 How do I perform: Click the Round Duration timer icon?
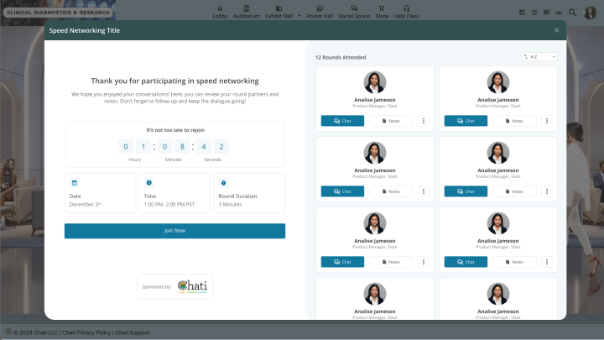223,183
